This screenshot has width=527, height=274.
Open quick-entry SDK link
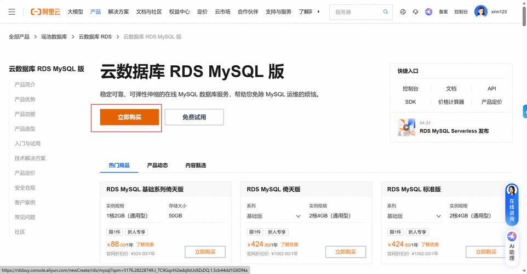point(410,102)
